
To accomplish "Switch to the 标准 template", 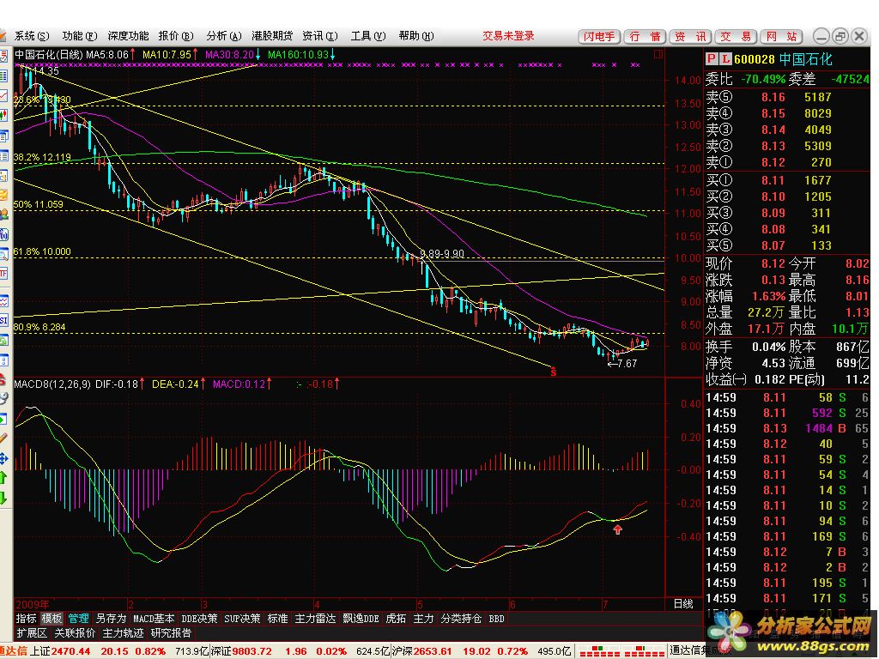I will [x=277, y=619].
